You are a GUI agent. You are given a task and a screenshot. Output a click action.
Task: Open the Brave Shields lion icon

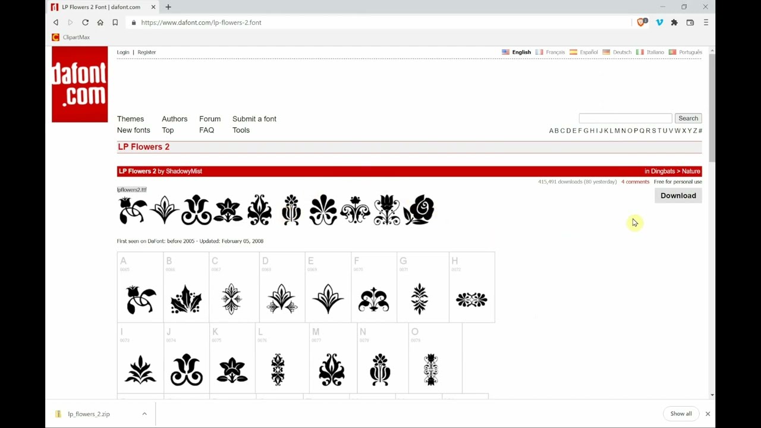click(x=642, y=23)
